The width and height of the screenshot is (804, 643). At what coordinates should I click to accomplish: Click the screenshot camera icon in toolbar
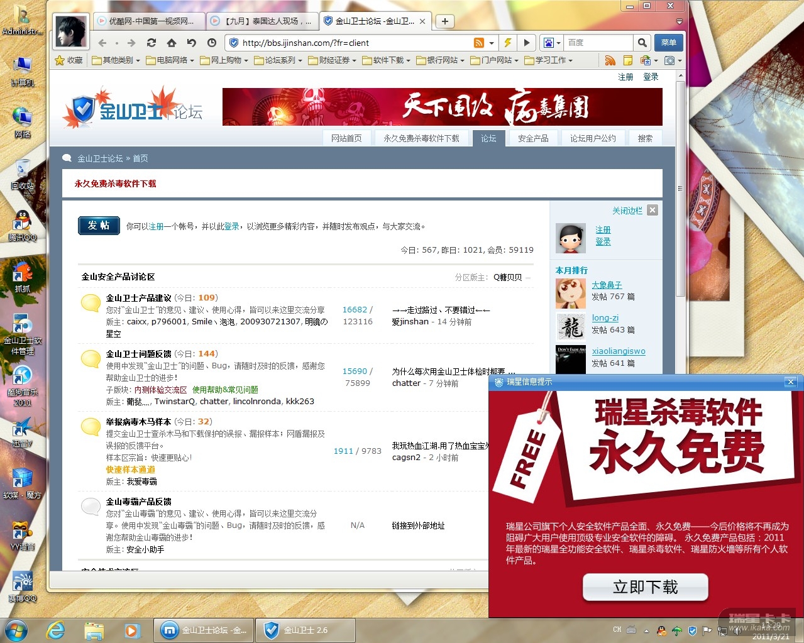669,60
